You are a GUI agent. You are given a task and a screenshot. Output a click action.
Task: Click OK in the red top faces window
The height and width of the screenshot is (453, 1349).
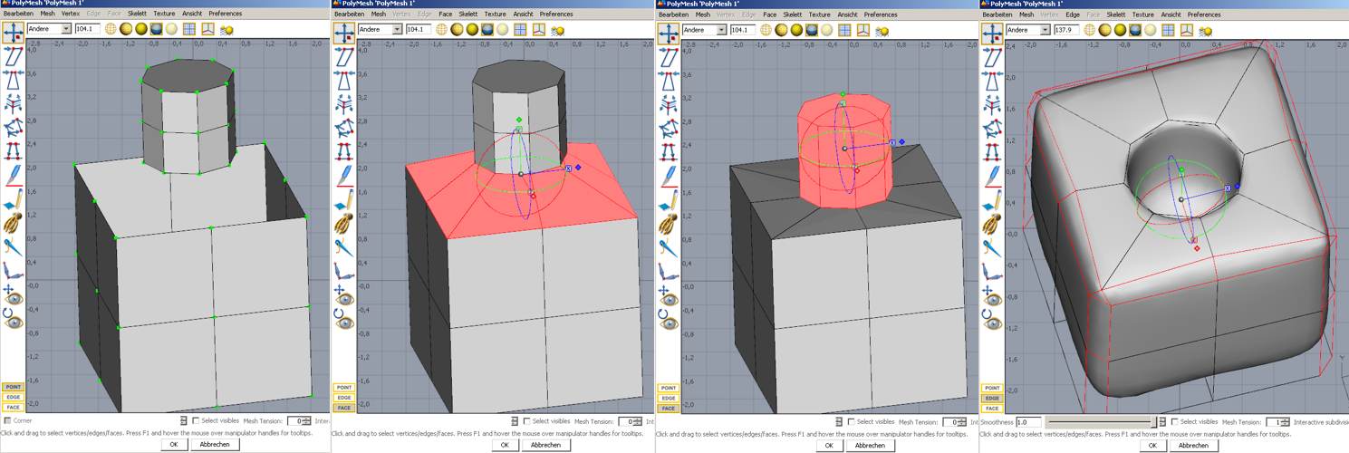pos(505,445)
